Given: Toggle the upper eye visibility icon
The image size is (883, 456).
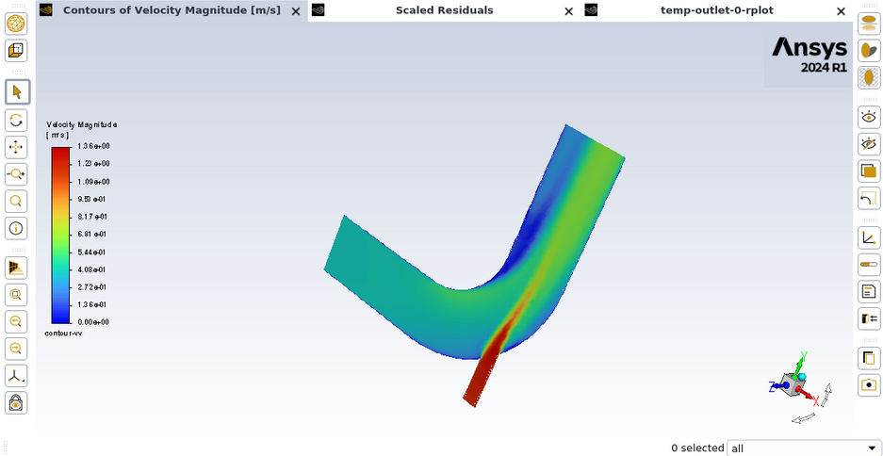Looking at the screenshot, I should (869, 117).
